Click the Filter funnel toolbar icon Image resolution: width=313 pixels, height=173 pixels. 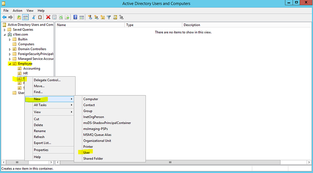(109, 17)
